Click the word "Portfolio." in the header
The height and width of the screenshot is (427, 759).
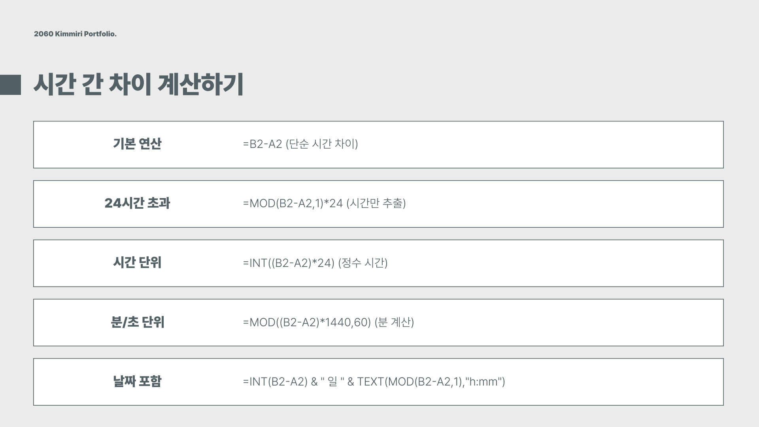point(100,34)
